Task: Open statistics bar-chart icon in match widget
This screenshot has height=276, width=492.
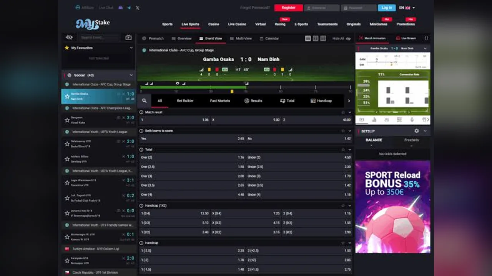Action: click(374, 120)
